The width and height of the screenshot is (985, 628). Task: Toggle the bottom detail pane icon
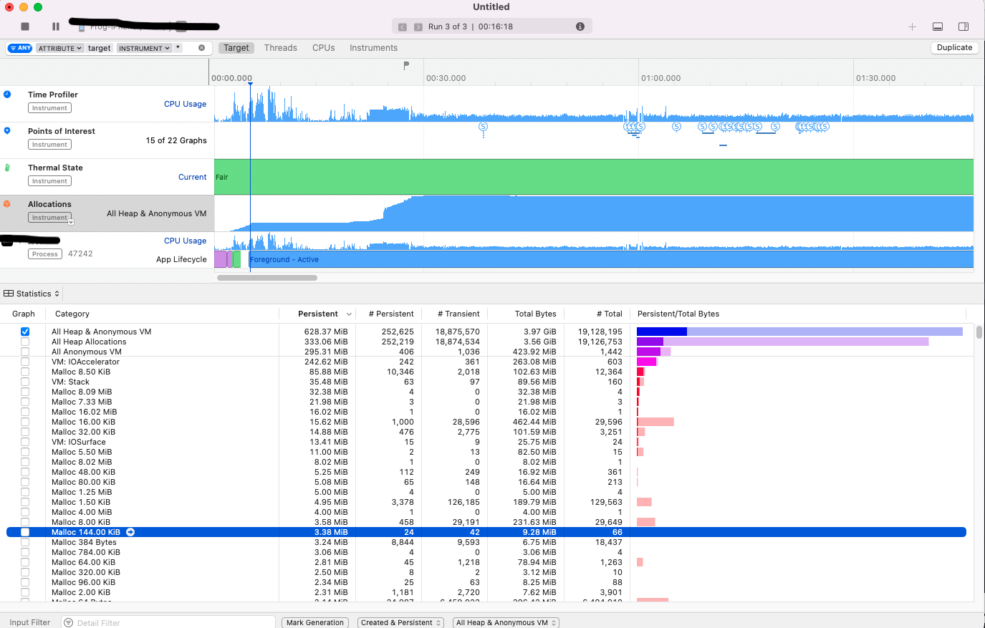[x=938, y=26]
